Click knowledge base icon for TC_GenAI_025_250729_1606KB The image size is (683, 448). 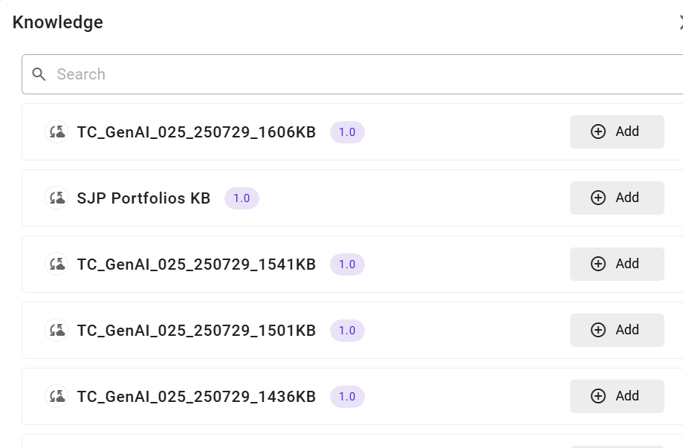coord(56,132)
